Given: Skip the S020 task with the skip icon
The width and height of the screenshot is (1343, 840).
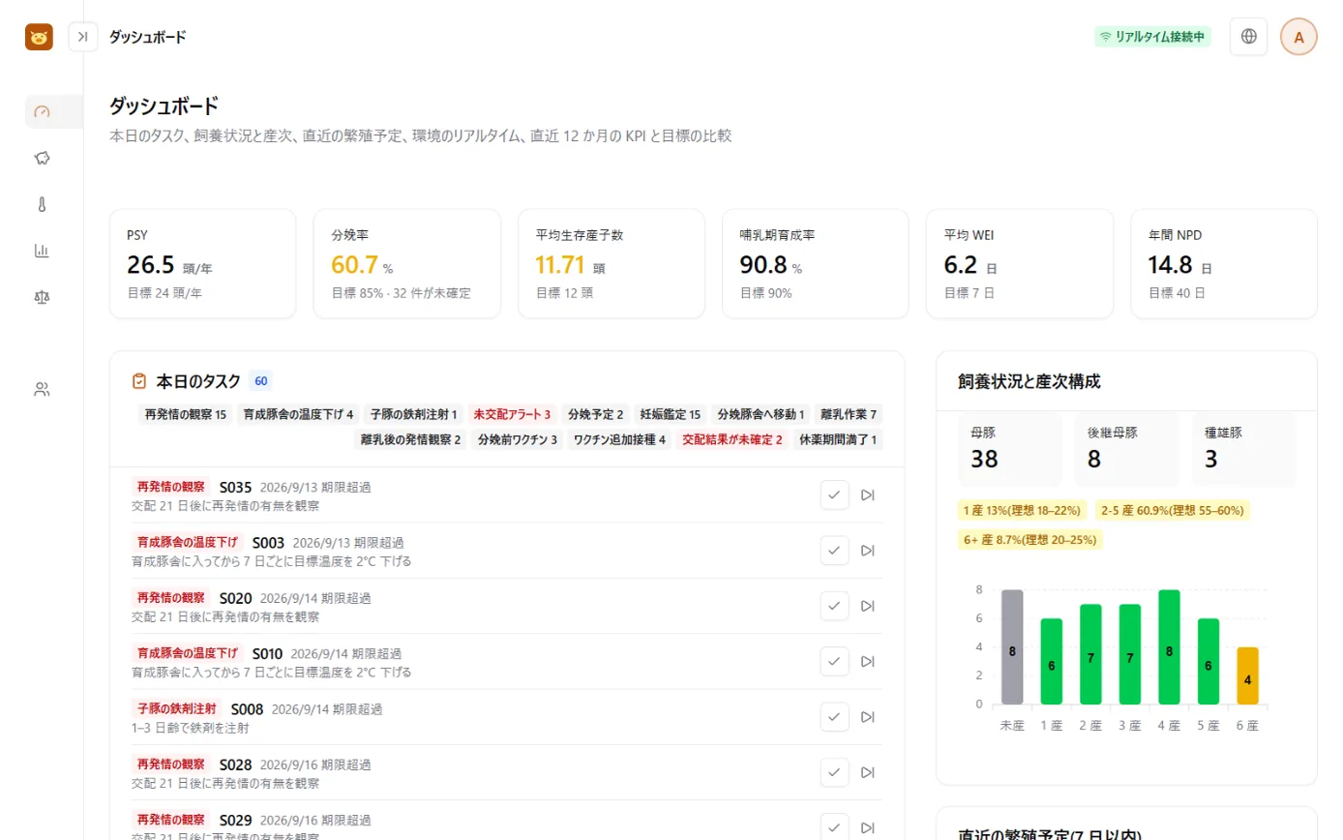Looking at the screenshot, I should [x=868, y=606].
